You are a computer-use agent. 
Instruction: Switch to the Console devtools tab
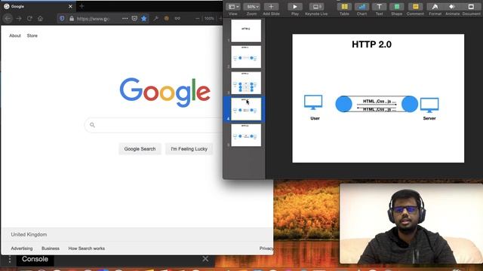tap(35, 259)
